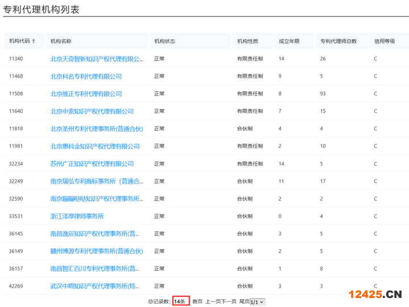
Task: Open 赣州博源专利代理事务所 link
Action: click(x=97, y=251)
